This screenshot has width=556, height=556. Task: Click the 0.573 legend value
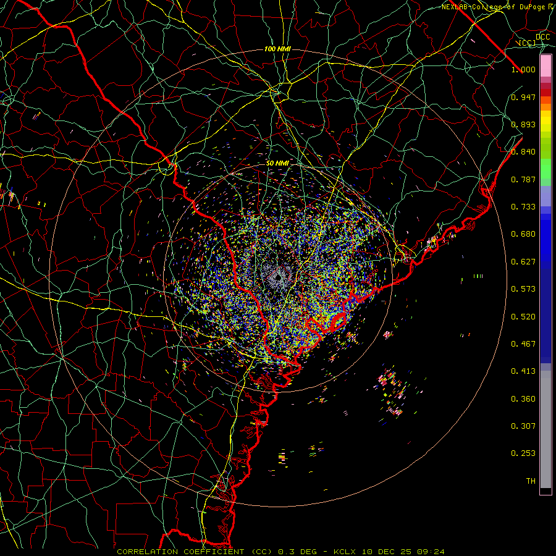point(523,289)
